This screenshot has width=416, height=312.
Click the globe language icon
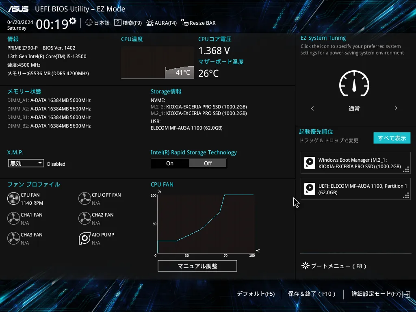click(89, 23)
